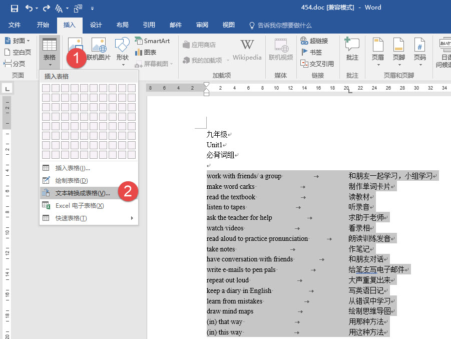
Task: Insert a chart with the 图表 icon
Action: tap(149, 52)
